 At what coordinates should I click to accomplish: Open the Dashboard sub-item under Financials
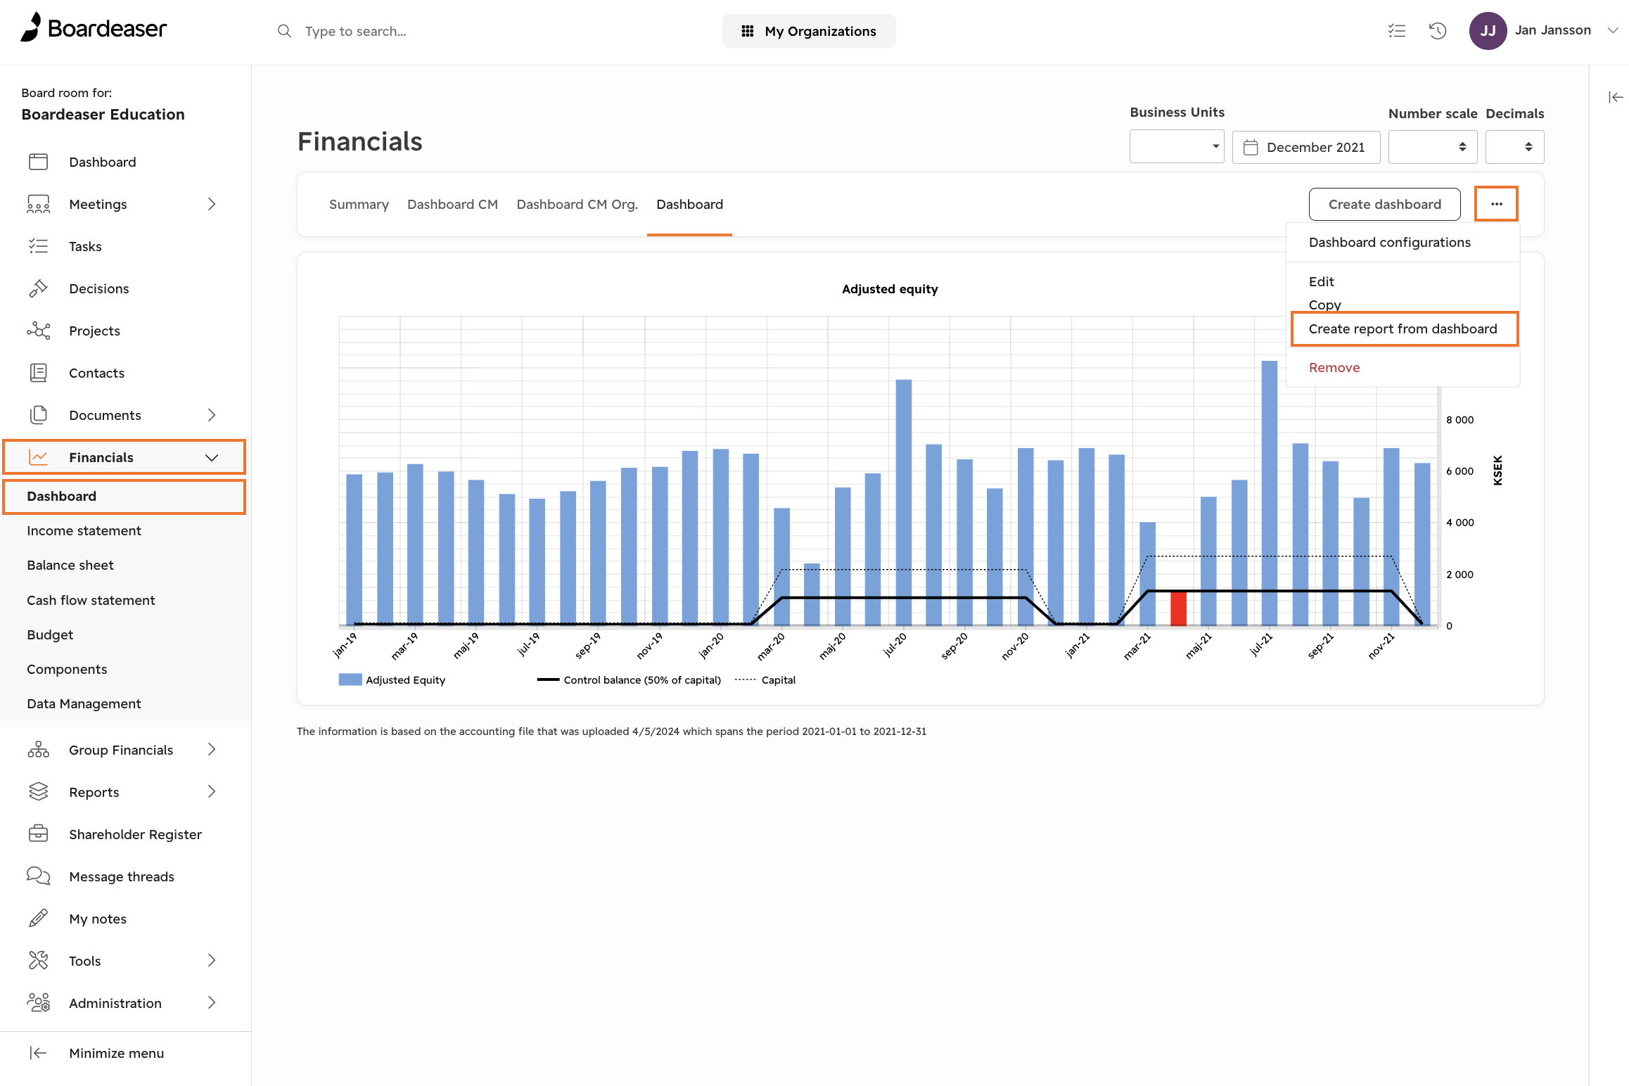click(124, 496)
